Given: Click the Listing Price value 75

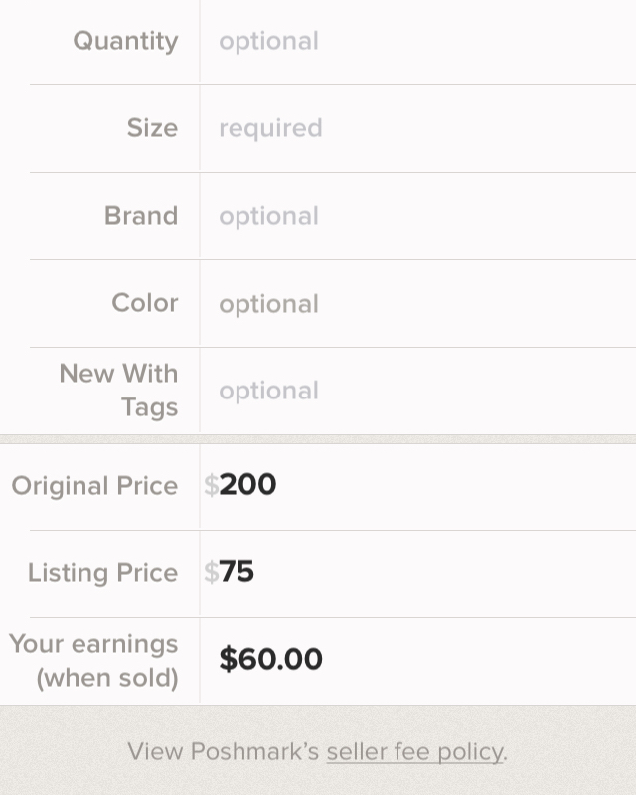Looking at the screenshot, I should click(x=238, y=572).
